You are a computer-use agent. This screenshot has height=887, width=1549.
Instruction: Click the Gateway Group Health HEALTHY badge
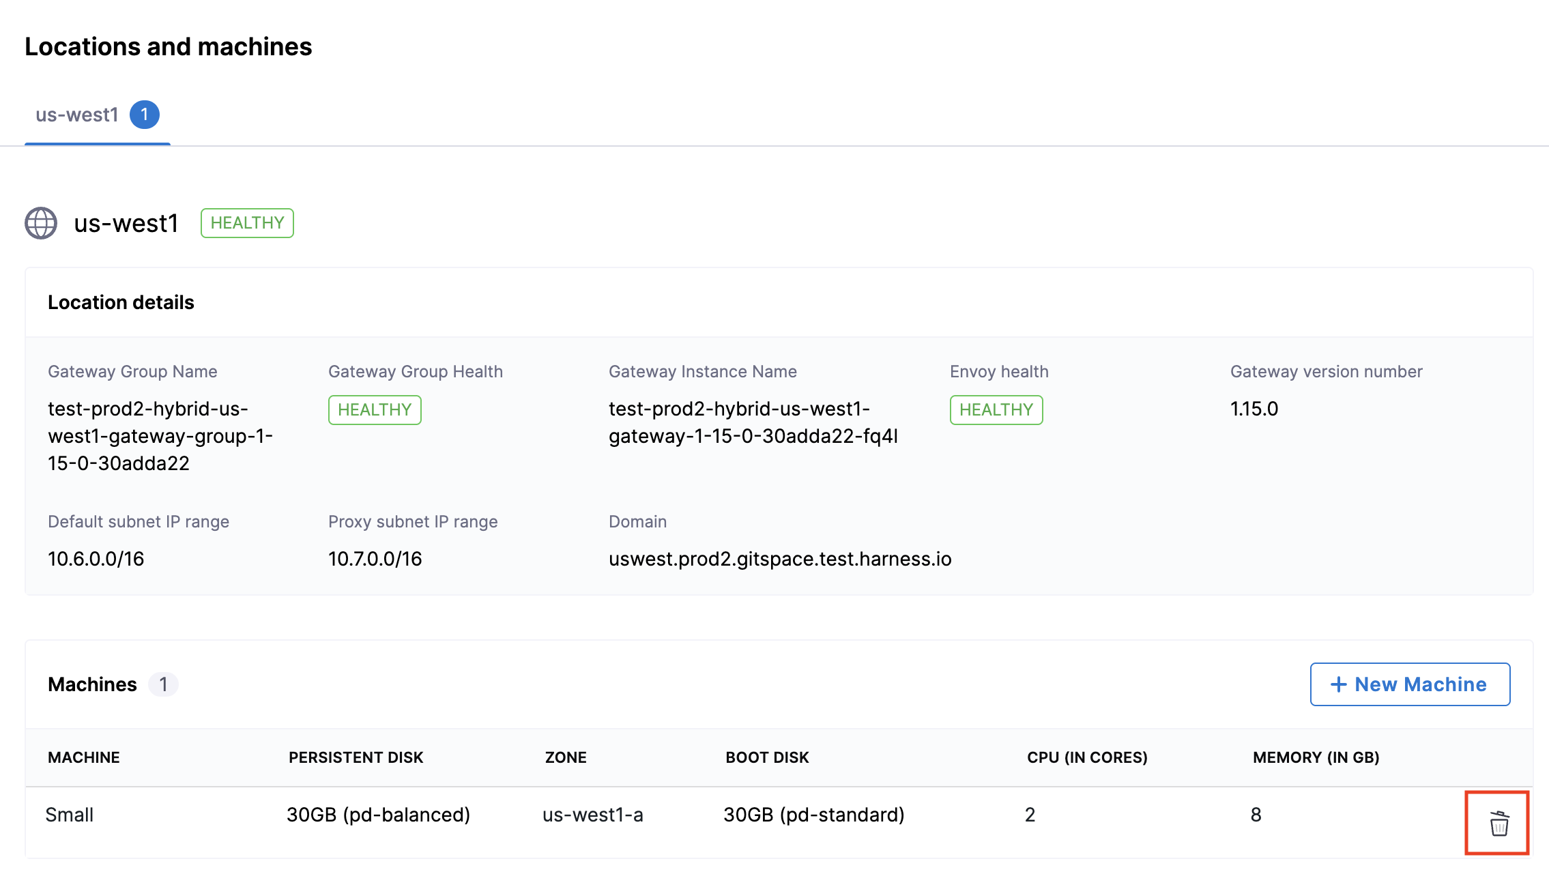coord(375,410)
